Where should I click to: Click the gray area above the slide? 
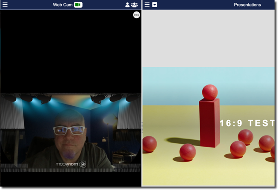click(x=209, y=38)
